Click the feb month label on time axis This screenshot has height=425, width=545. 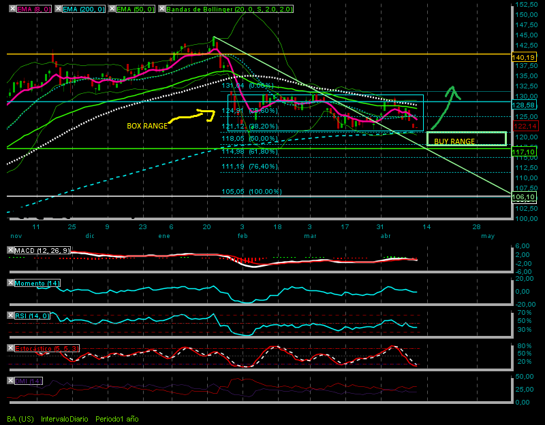[243, 236]
